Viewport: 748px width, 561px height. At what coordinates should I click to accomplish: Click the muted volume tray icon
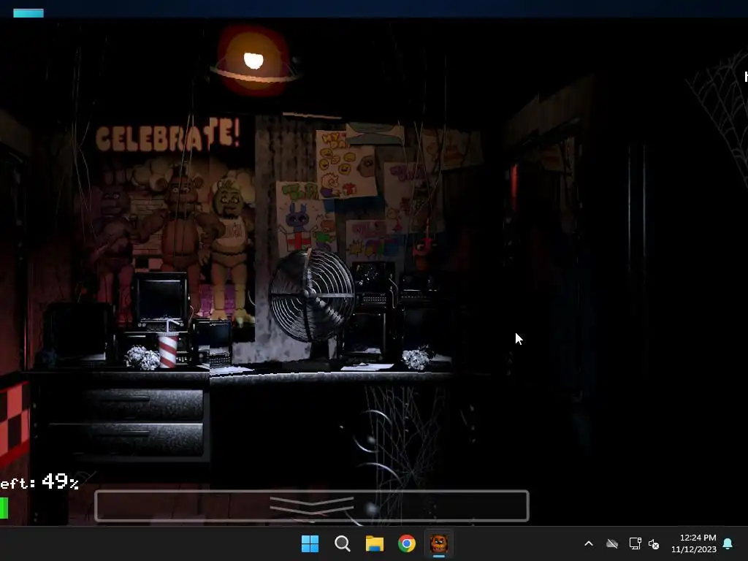point(654,543)
